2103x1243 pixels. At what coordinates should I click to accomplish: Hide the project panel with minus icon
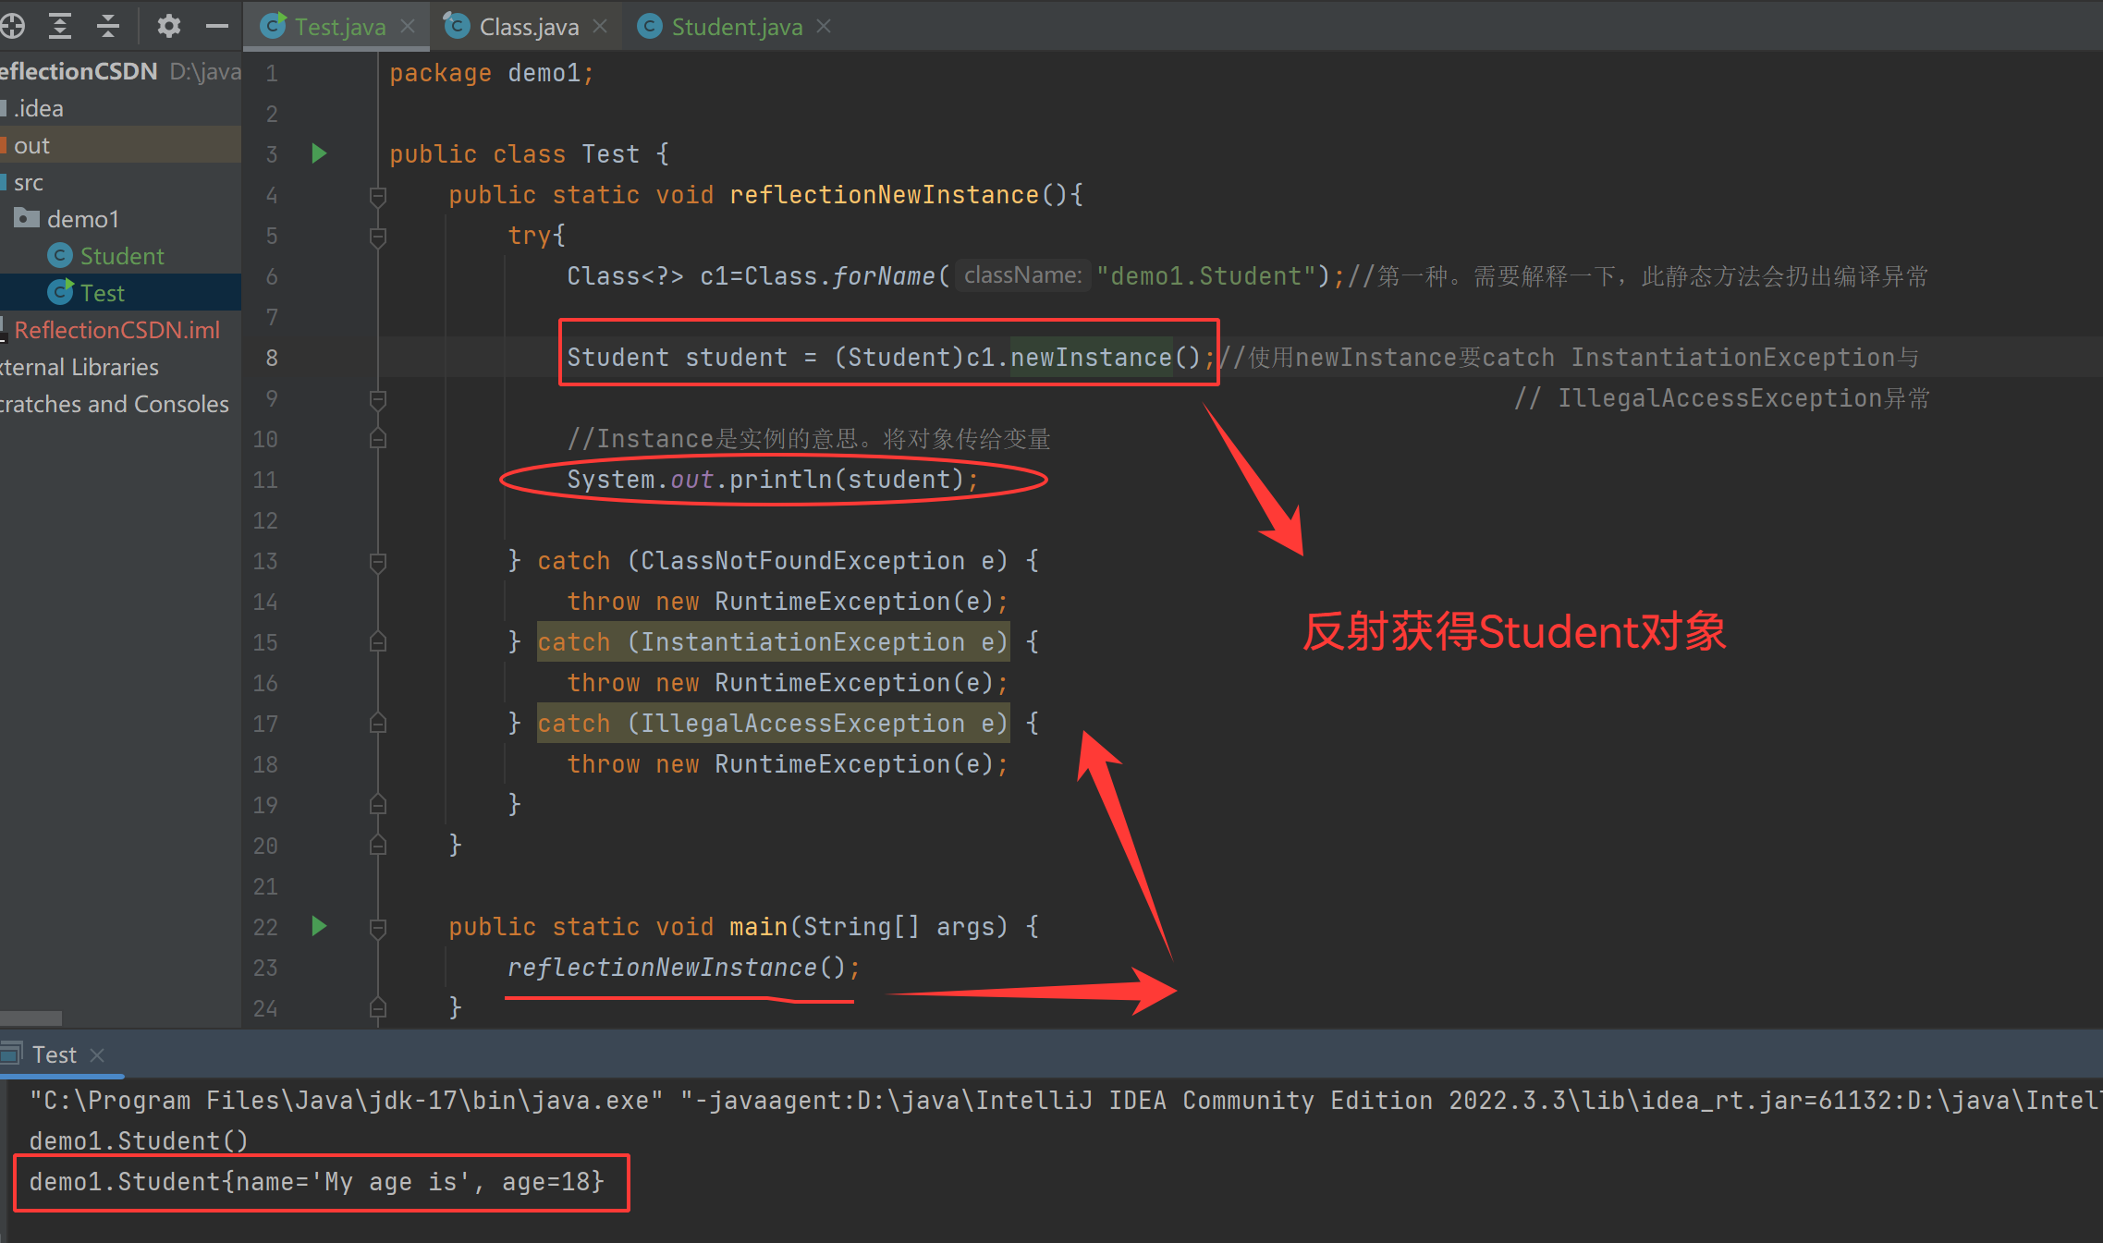click(x=217, y=26)
